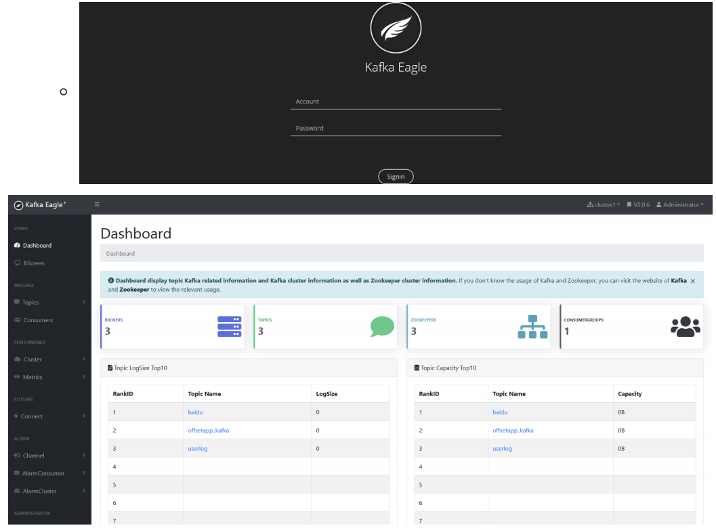This screenshot has width=716, height=532.
Task: Click the Topics speech bubble card icon
Action: (x=382, y=327)
